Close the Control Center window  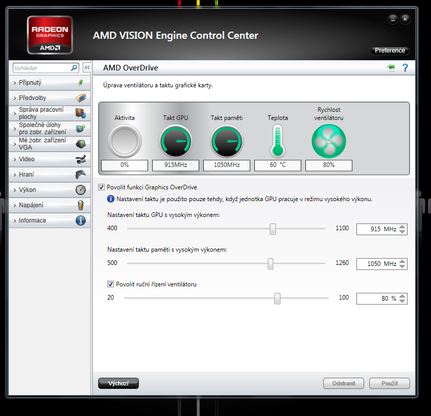(x=405, y=19)
